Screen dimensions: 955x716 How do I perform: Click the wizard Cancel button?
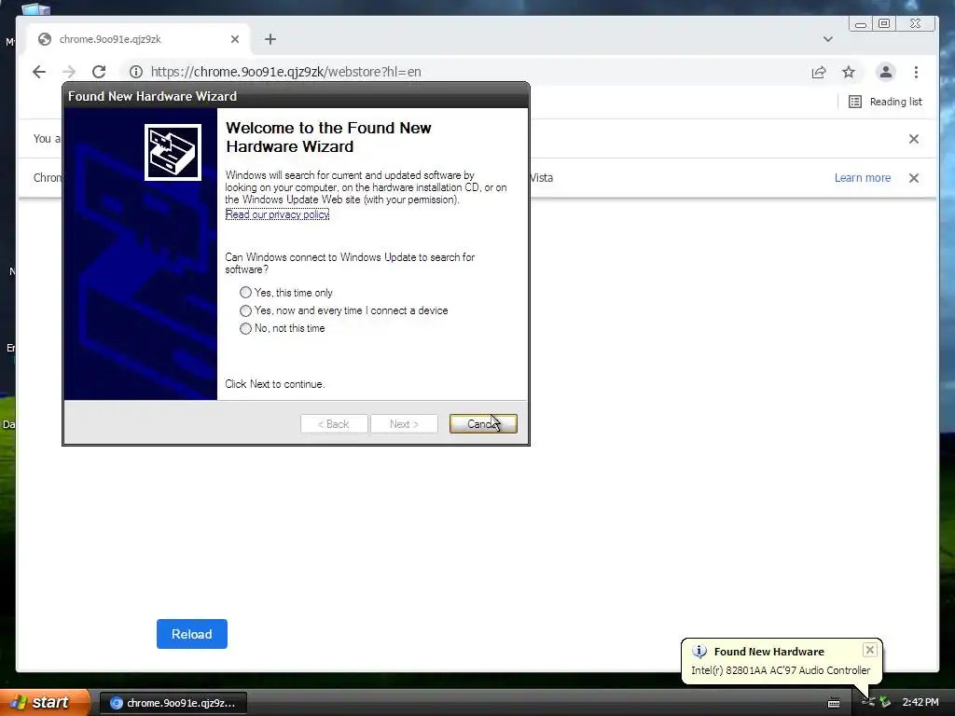(x=484, y=424)
